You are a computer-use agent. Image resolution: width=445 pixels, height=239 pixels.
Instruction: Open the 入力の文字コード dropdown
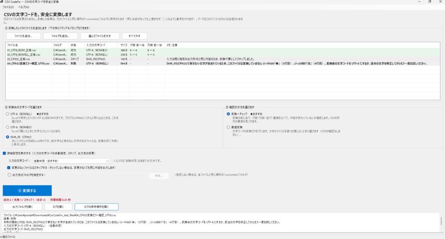pyautogui.click(x=71, y=161)
